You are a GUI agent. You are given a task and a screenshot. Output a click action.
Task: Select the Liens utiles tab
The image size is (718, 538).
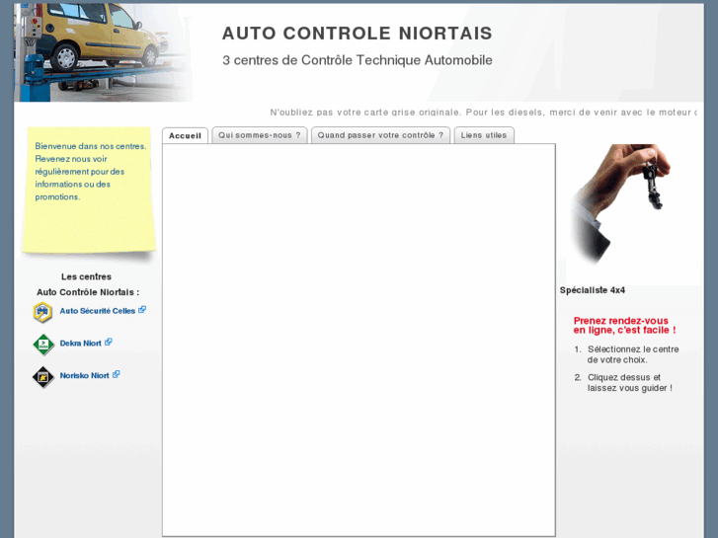[484, 135]
